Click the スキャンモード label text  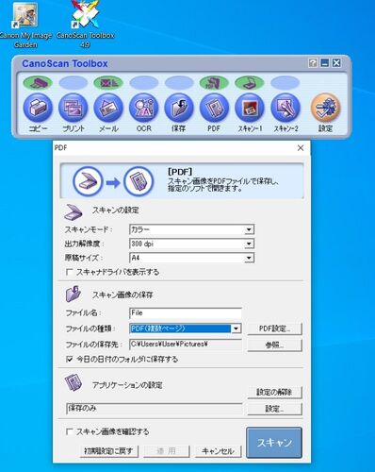88,229
